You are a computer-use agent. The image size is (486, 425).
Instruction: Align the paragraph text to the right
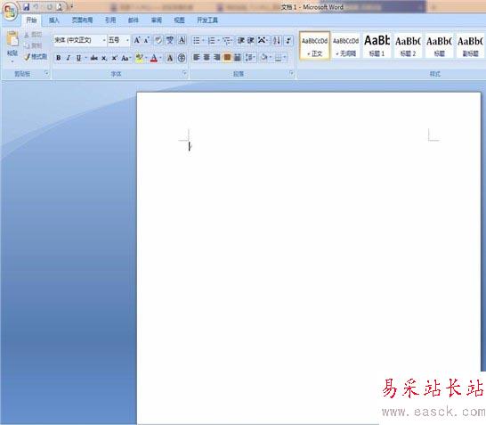point(217,57)
